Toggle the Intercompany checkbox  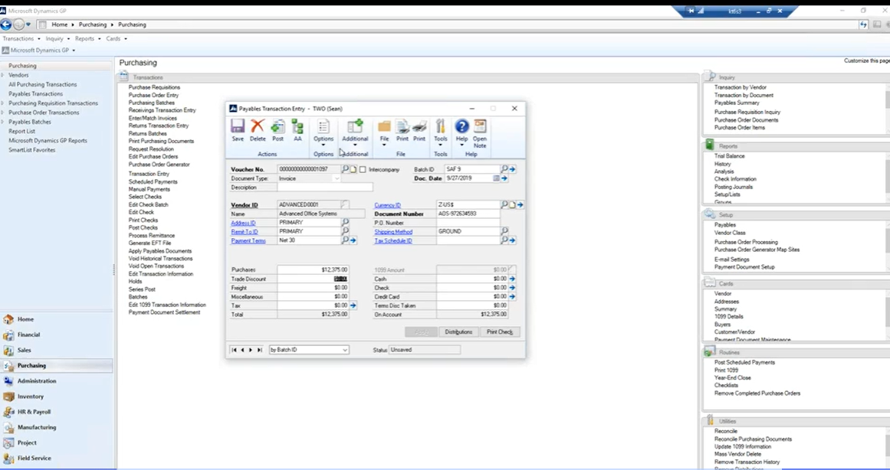[x=363, y=169]
